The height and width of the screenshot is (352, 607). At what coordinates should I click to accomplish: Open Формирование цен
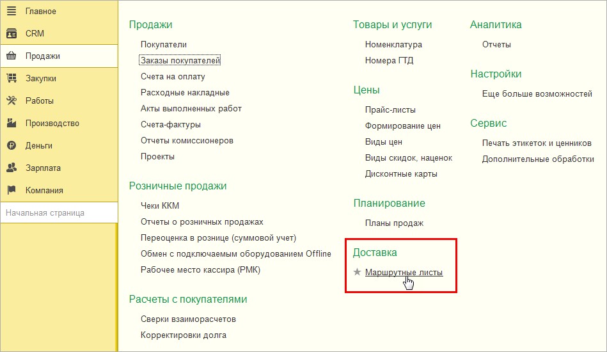click(x=402, y=126)
